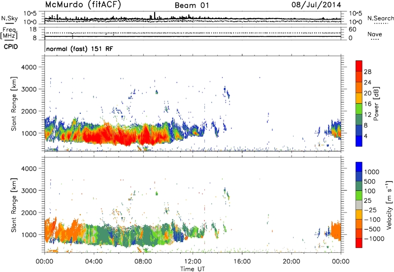Select the '3000' tick on power panel axis

29,89
